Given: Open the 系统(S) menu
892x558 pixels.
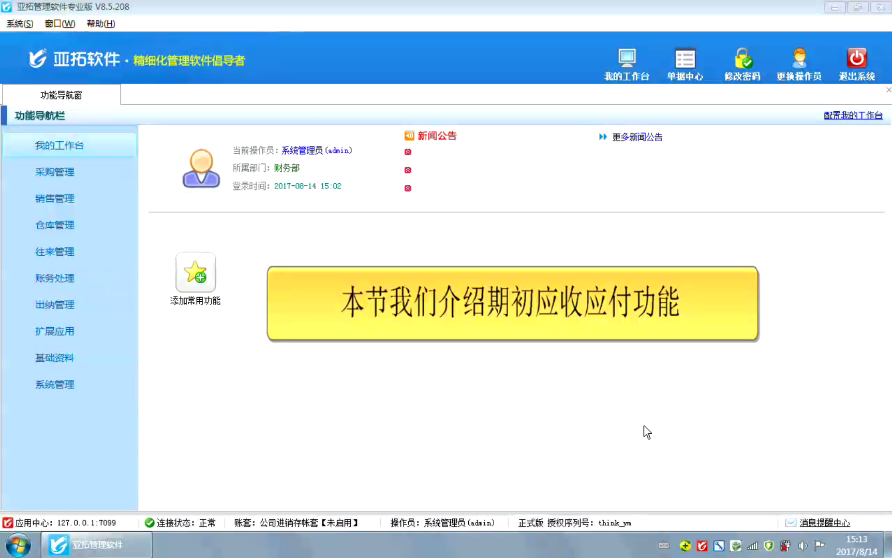Looking at the screenshot, I should [20, 24].
